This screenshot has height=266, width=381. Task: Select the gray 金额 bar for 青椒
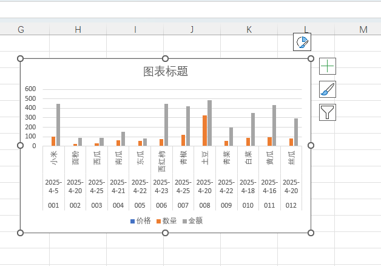(x=188, y=126)
